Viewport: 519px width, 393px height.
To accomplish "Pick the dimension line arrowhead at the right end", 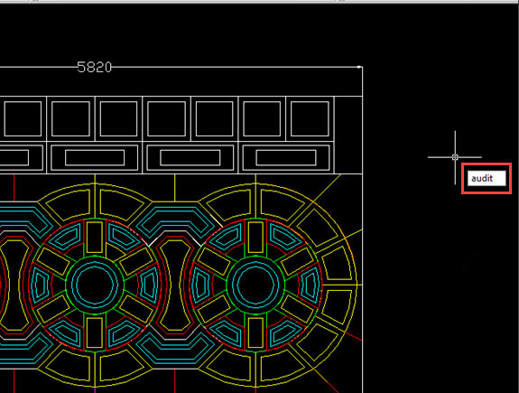I will [x=360, y=67].
